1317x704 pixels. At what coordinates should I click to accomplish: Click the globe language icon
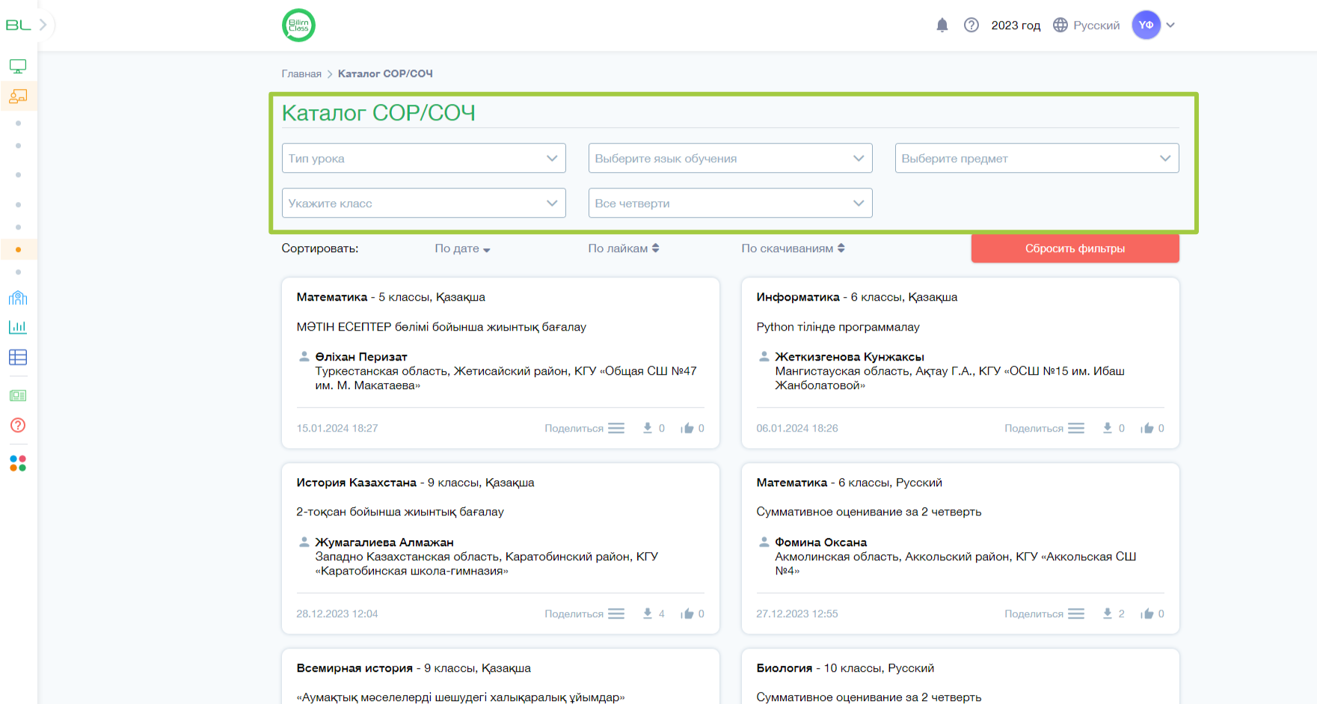[x=1060, y=25]
